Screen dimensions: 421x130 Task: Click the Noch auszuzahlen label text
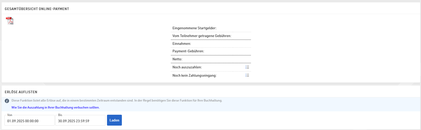pyautogui.click(x=187, y=67)
